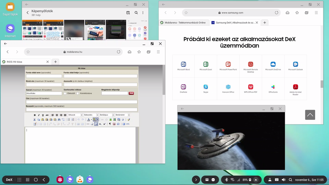Apply superscript formatting (x with high 2)
Image resolution: width=329 pixels, height=185 pixels.
click(104, 124)
